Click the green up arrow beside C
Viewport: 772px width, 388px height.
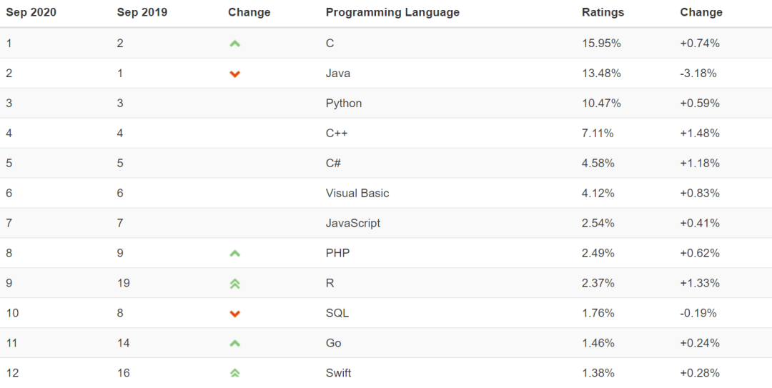pyautogui.click(x=234, y=44)
